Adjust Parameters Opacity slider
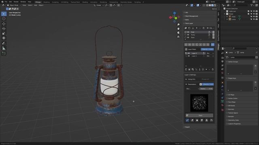Viewport: 259px width, 145px height. 208,84
